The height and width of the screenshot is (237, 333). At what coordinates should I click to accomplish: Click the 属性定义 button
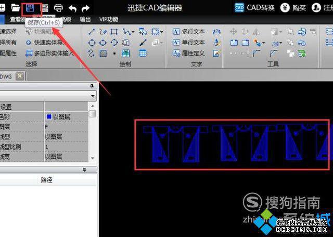click(188, 53)
